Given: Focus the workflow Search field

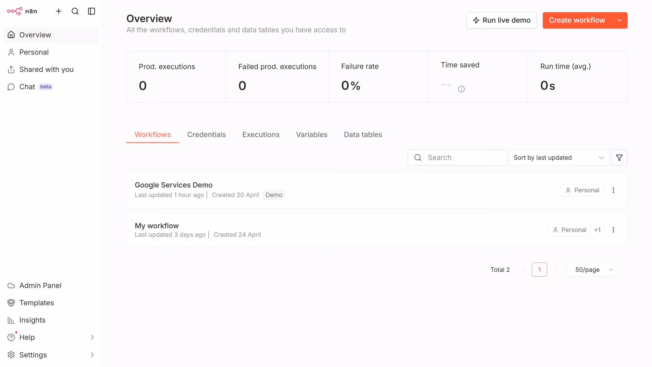Looking at the screenshot, I should 457,157.
